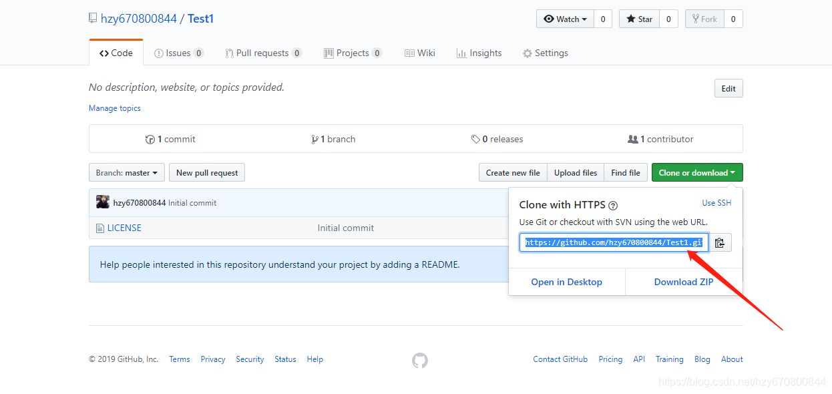The image size is (832, 394).
Task: Click the Clone with HTTPS help icon
Action: [x=613, y=206]
